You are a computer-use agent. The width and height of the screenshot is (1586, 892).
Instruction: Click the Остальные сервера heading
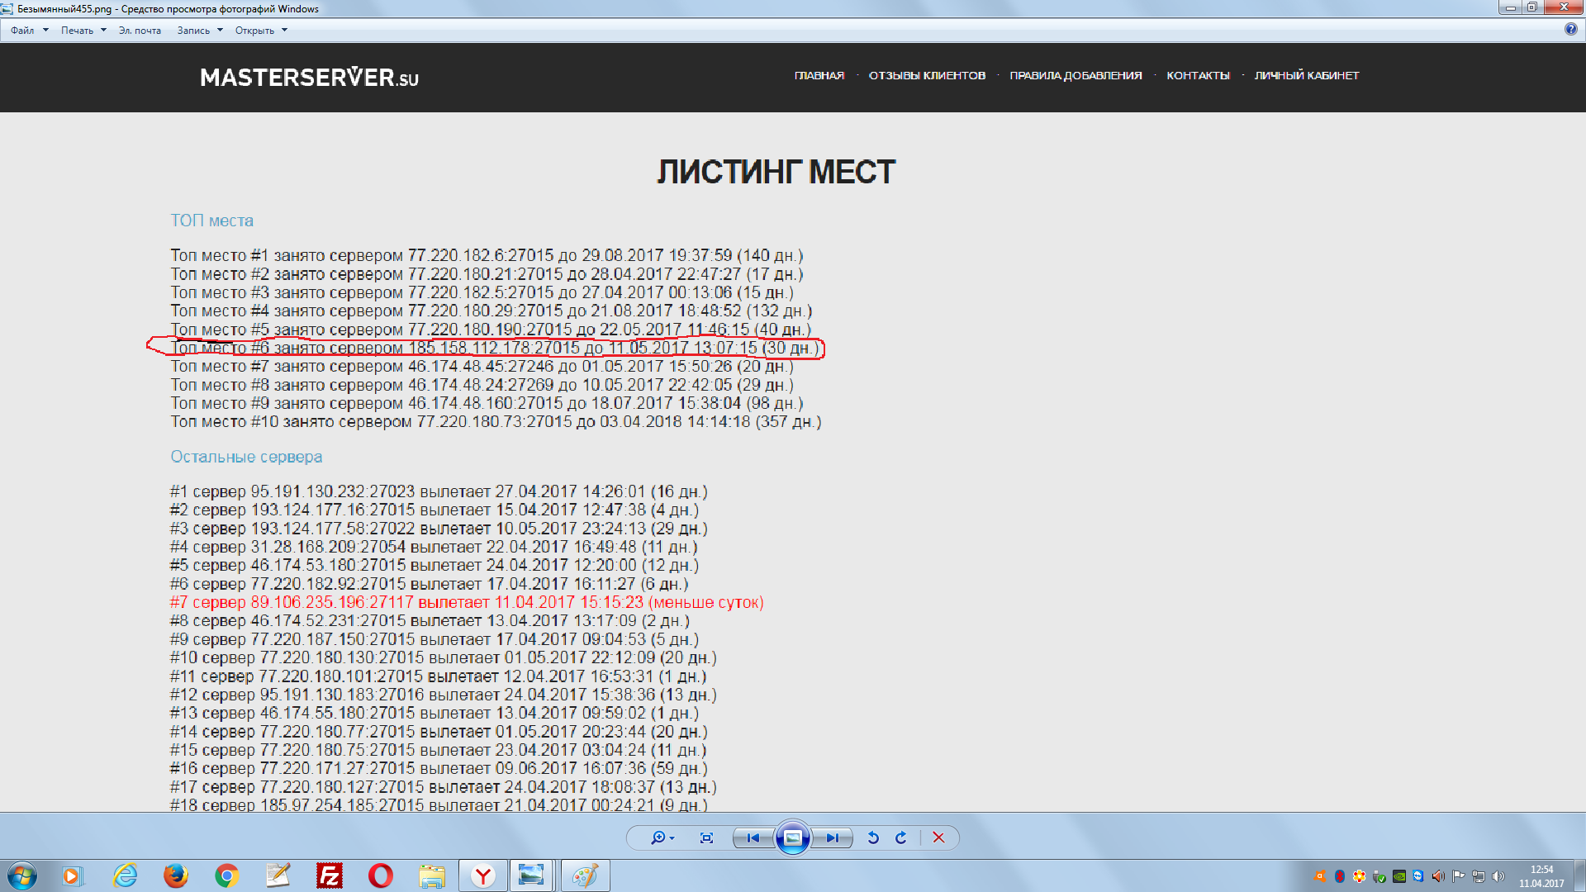246,457
